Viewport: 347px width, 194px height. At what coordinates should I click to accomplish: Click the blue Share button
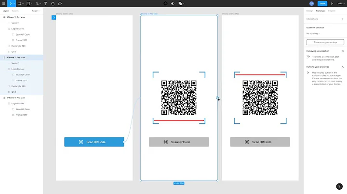click(x=322, y=3)
